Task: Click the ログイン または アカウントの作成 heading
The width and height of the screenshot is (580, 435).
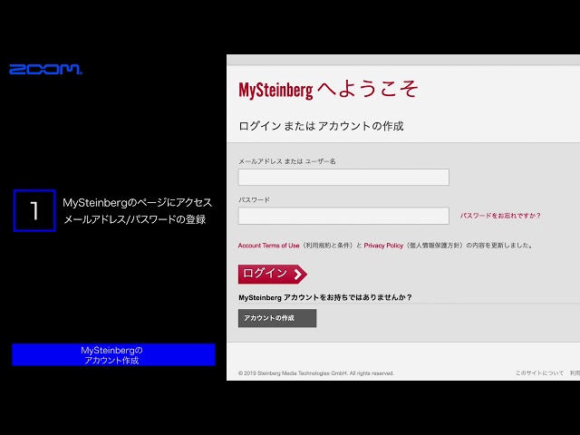Action: [321, 126]
